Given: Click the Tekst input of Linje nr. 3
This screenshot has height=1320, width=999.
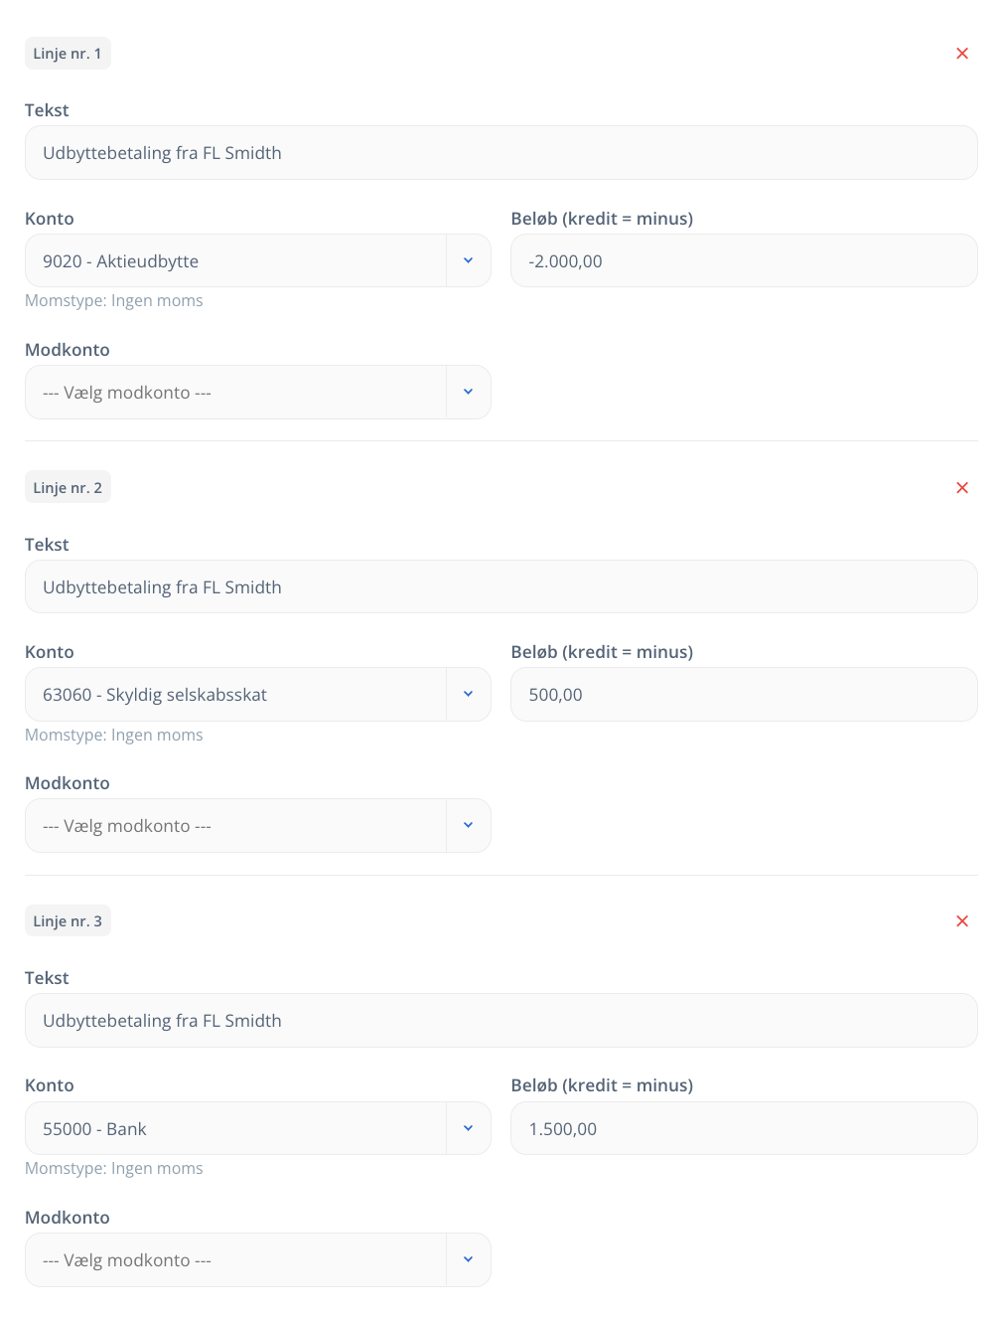Looking at the screenshot, I should pyautogui.click(x=501, y=1021).
